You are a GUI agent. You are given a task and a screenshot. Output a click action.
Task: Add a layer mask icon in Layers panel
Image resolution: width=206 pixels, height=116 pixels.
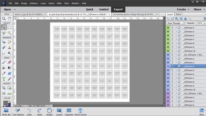(181, 19)
